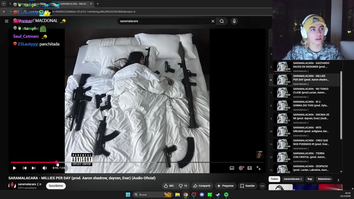Open the player settings gear
Screen dimensions: 354x199
coord(241,168)
